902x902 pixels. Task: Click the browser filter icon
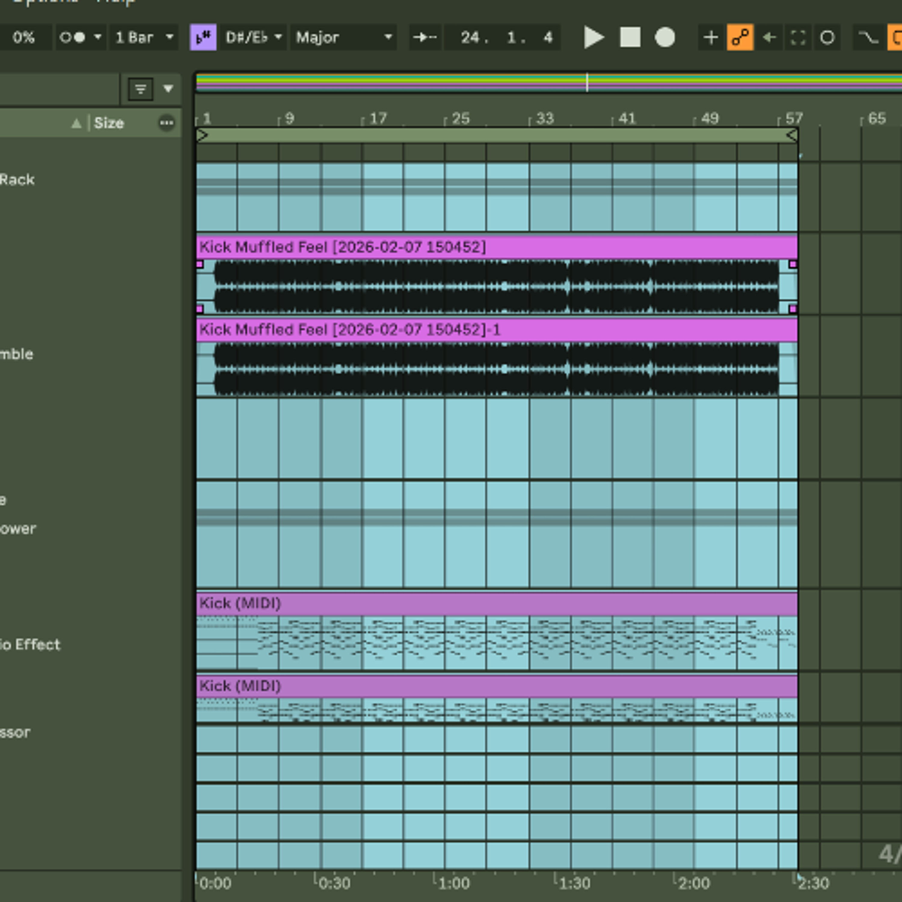pyautogui.click(x=140, y=89)
